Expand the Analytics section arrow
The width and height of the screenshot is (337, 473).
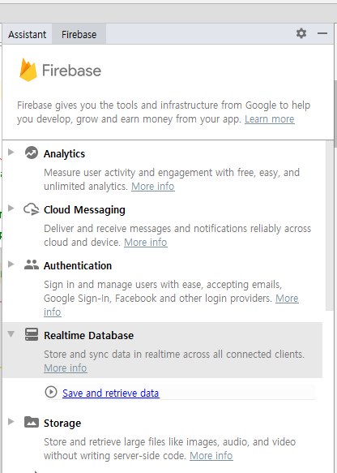click(x=11, y=152)
